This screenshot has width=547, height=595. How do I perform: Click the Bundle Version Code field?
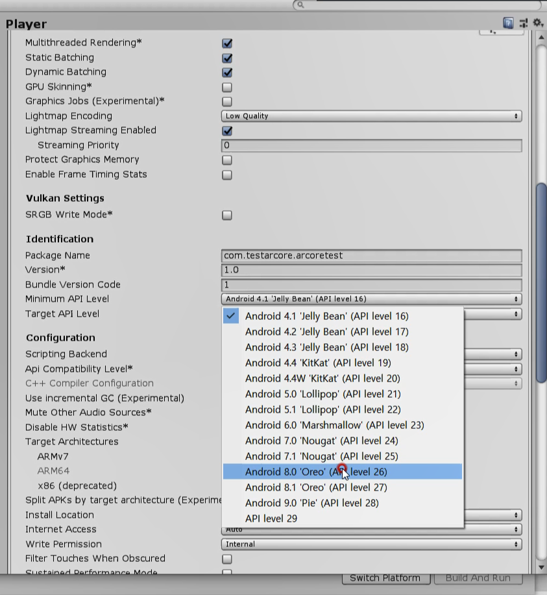372,285
